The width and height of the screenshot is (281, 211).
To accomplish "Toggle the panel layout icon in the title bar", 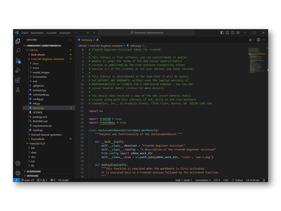I will pyautogui.click(x=227, y=33).
